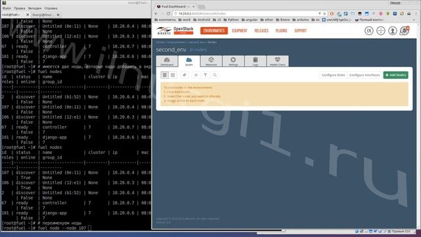Image resolution: width=421 pixels, height=237 pixels.
Task: Expand address bar dropdown arrow
Action: pos(320,13)
